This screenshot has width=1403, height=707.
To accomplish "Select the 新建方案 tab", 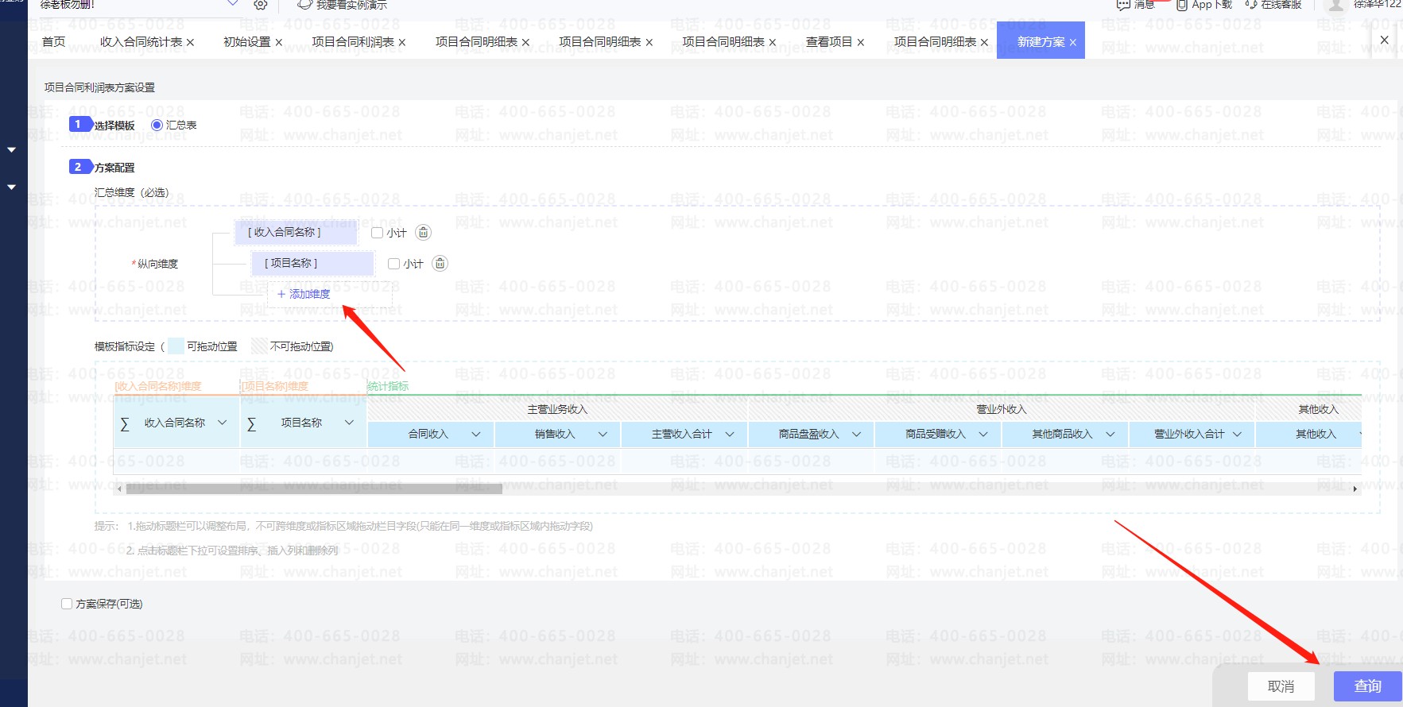I will 1041,41.
